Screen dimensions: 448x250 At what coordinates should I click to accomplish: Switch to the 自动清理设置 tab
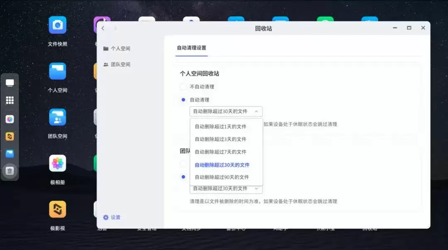tap(191, 48)
